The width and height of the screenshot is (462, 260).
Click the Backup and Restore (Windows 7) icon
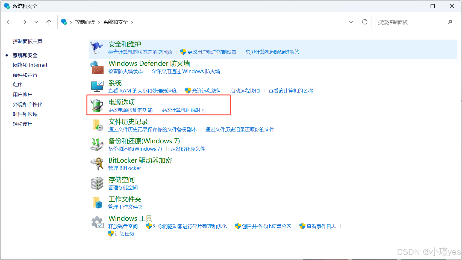(x=97, y=145)
